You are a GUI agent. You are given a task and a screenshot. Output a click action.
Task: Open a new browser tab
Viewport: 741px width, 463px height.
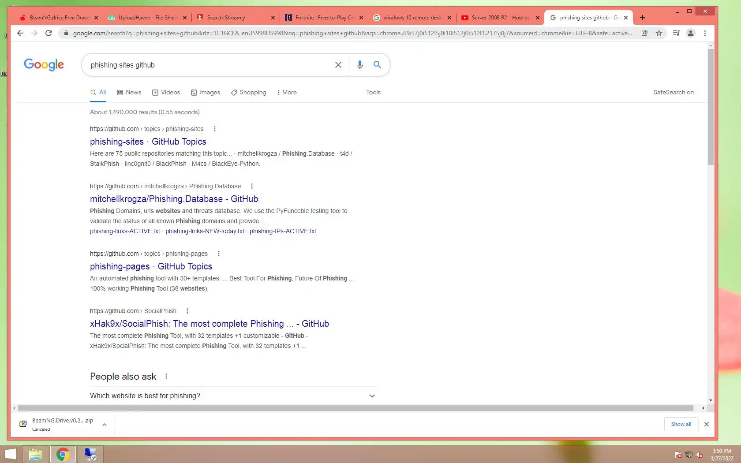coord(643,18)
